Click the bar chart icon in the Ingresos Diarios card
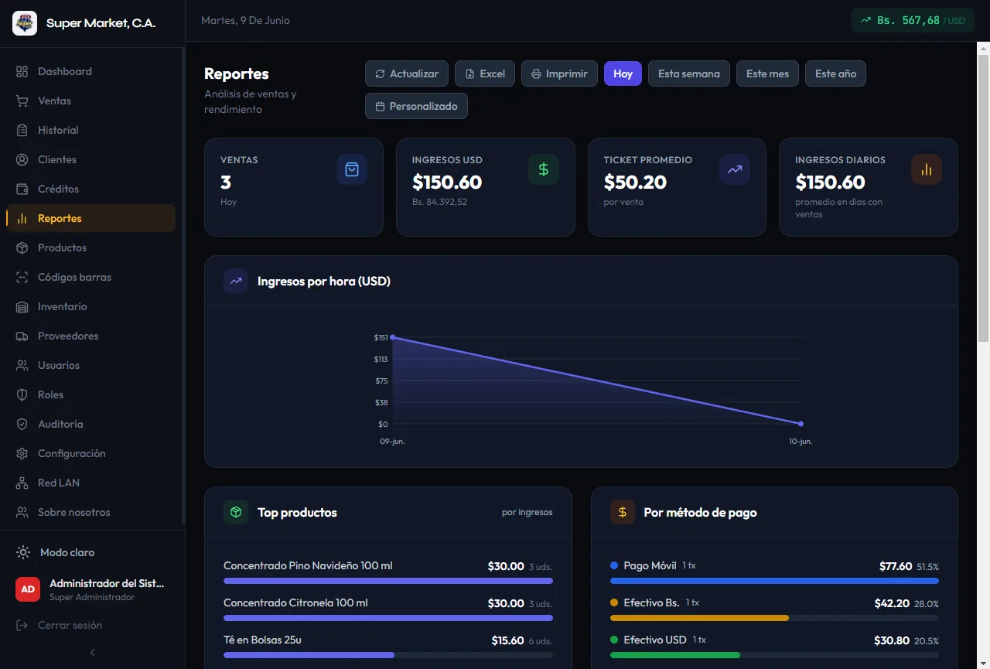990x669 pixels. coord(927,169)
